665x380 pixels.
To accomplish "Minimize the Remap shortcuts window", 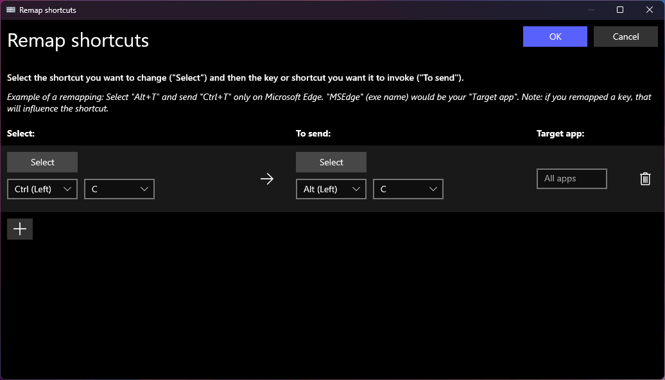I will [590, 10].
